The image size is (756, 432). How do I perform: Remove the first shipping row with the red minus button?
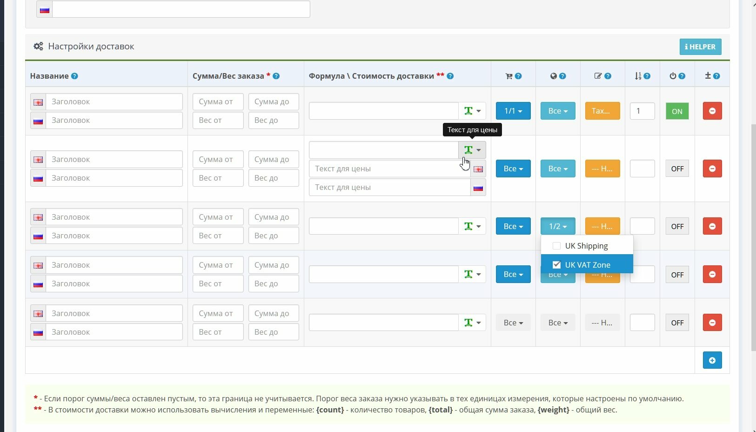(712, 111)
